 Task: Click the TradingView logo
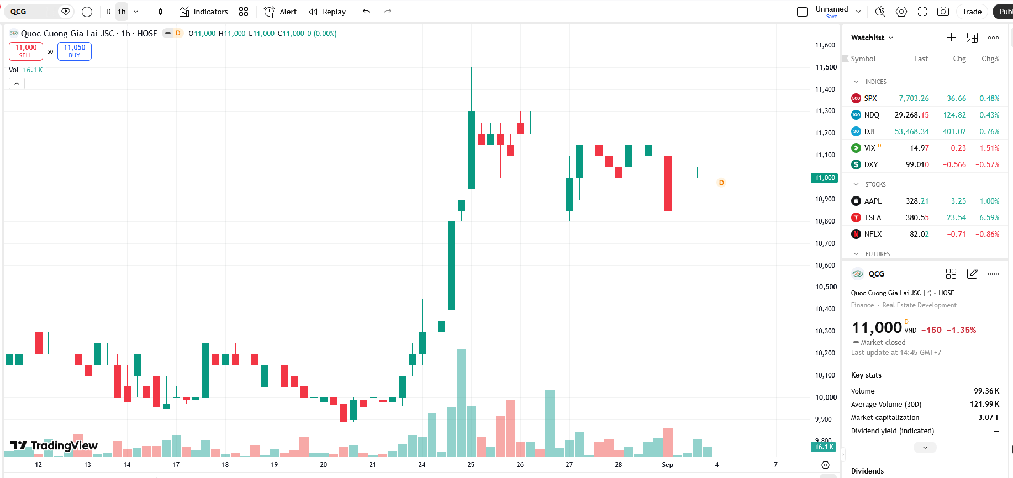tap(54, 445)
